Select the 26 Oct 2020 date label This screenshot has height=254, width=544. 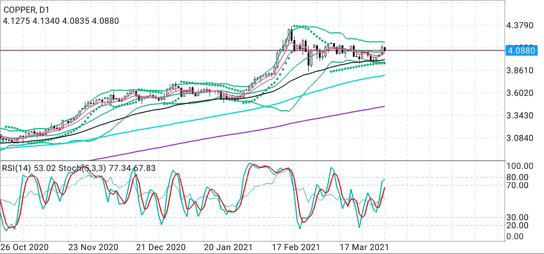point(24,247)
